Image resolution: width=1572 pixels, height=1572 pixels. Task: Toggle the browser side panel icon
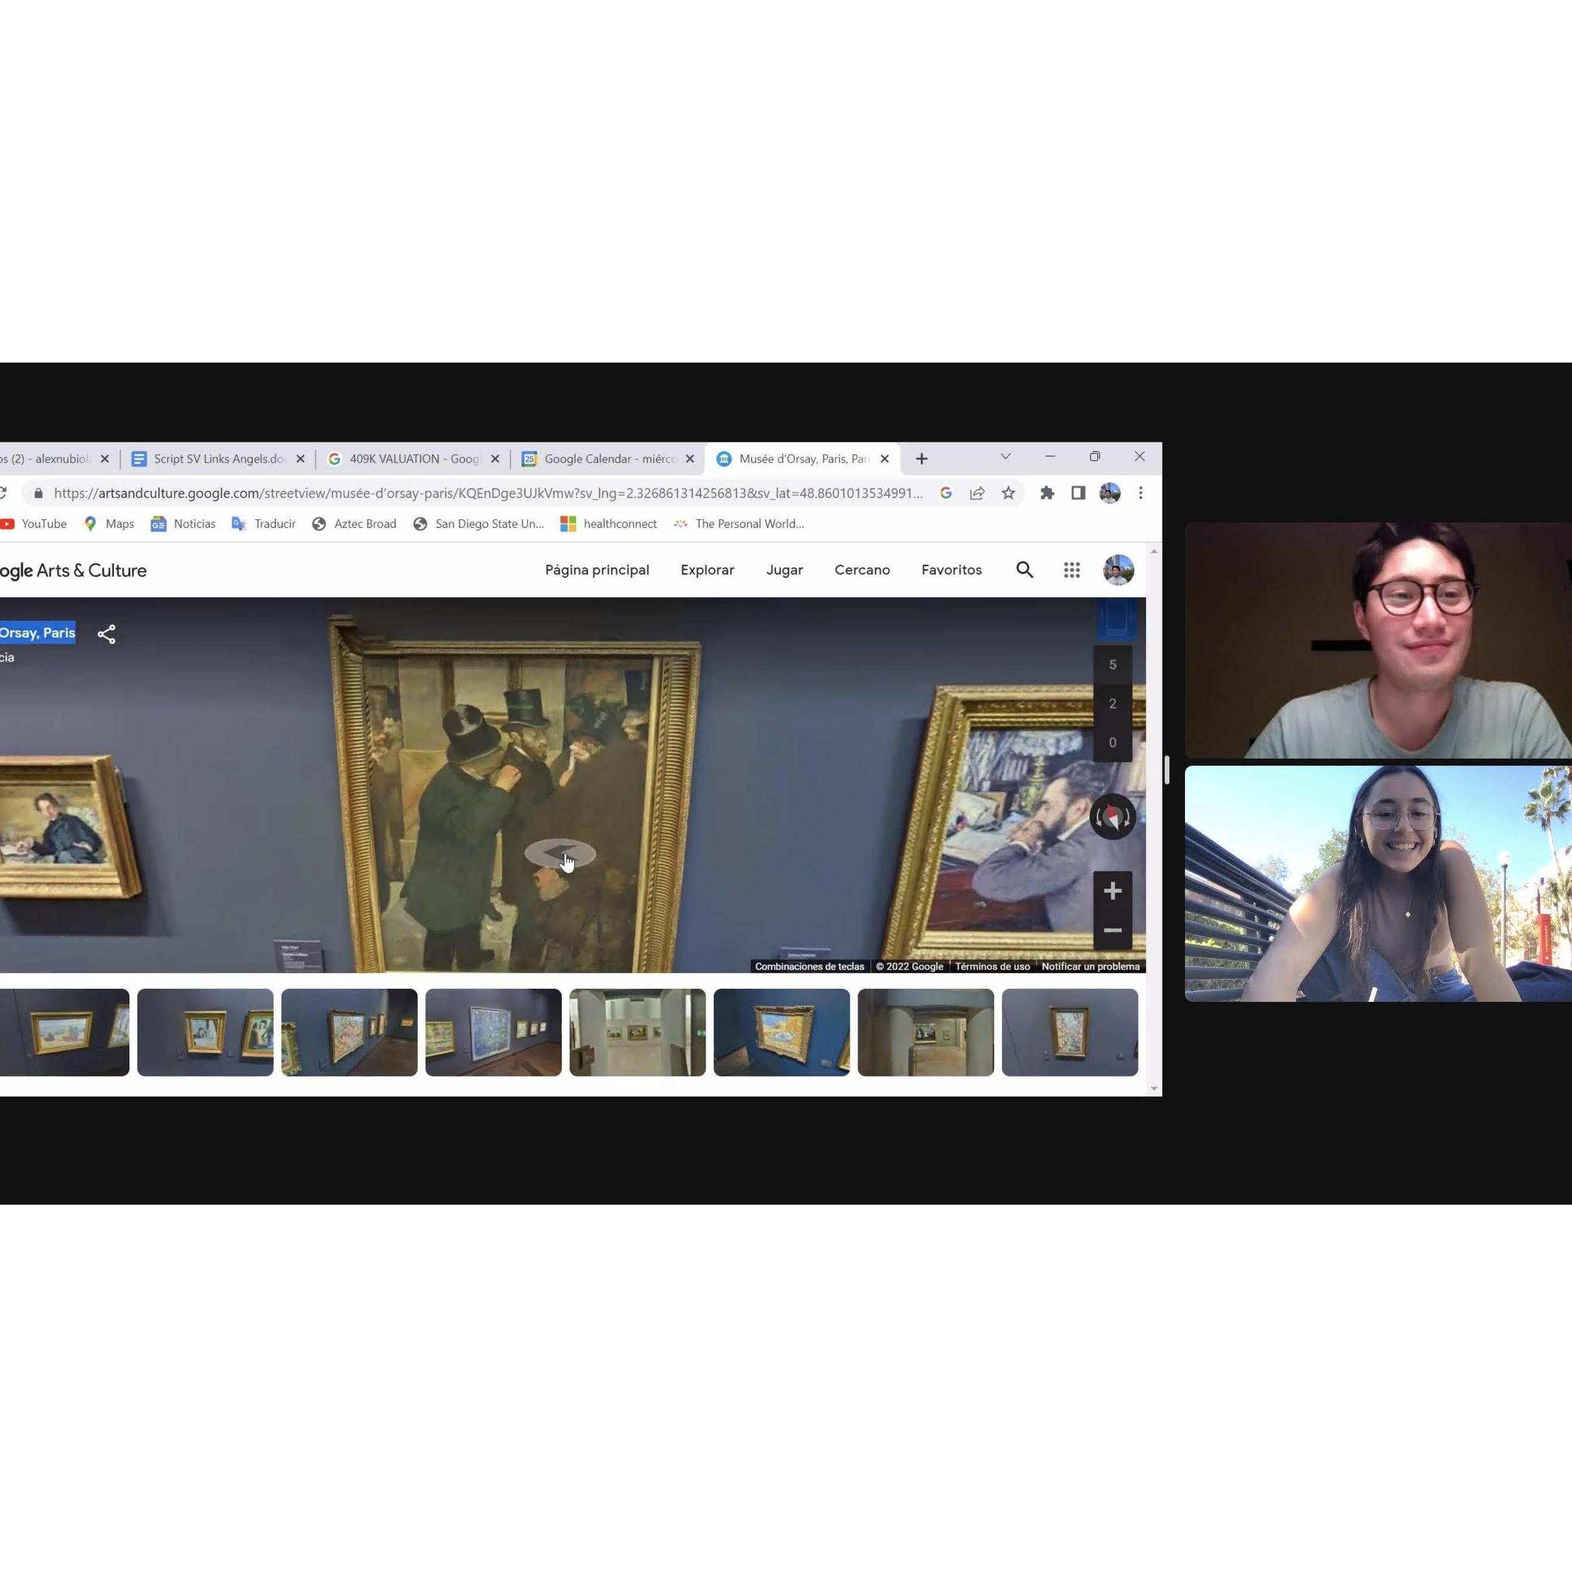(x=1078, y=493)
